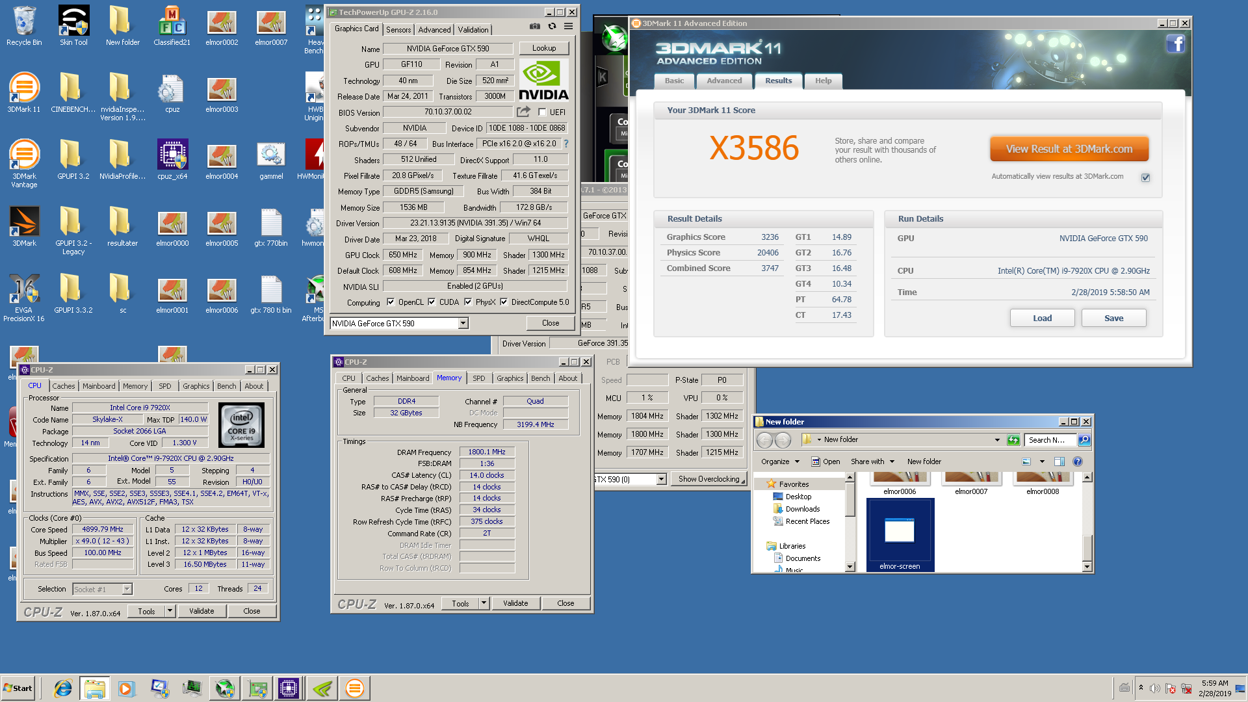Click the Show Overclocking button
The height and width of the screenshot is (702, 1248).
pos(708,480)
